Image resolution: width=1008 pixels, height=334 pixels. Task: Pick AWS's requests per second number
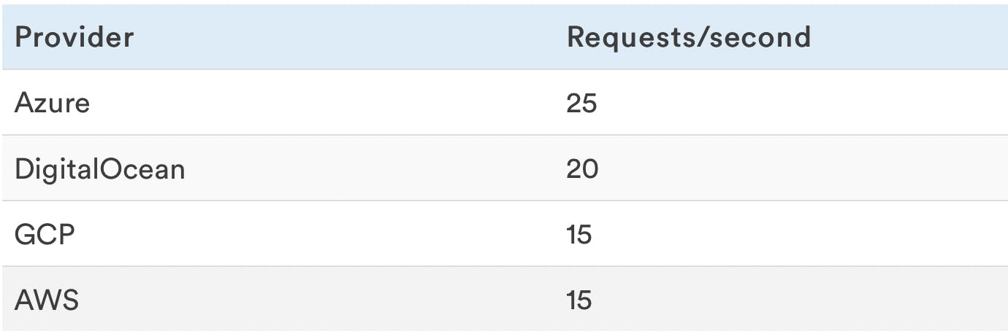[x=579, y=300]
